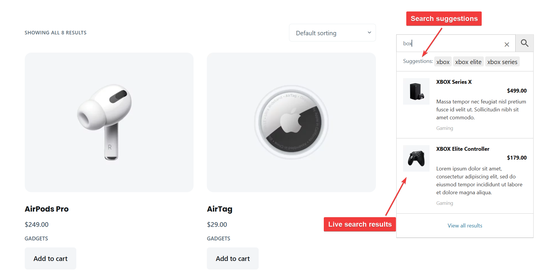Image resolution: width=558 pixels, height=278 pixels.
Task: Open the AirPods Pro product image
Action: pyautogui.click(x=109, y=122)
